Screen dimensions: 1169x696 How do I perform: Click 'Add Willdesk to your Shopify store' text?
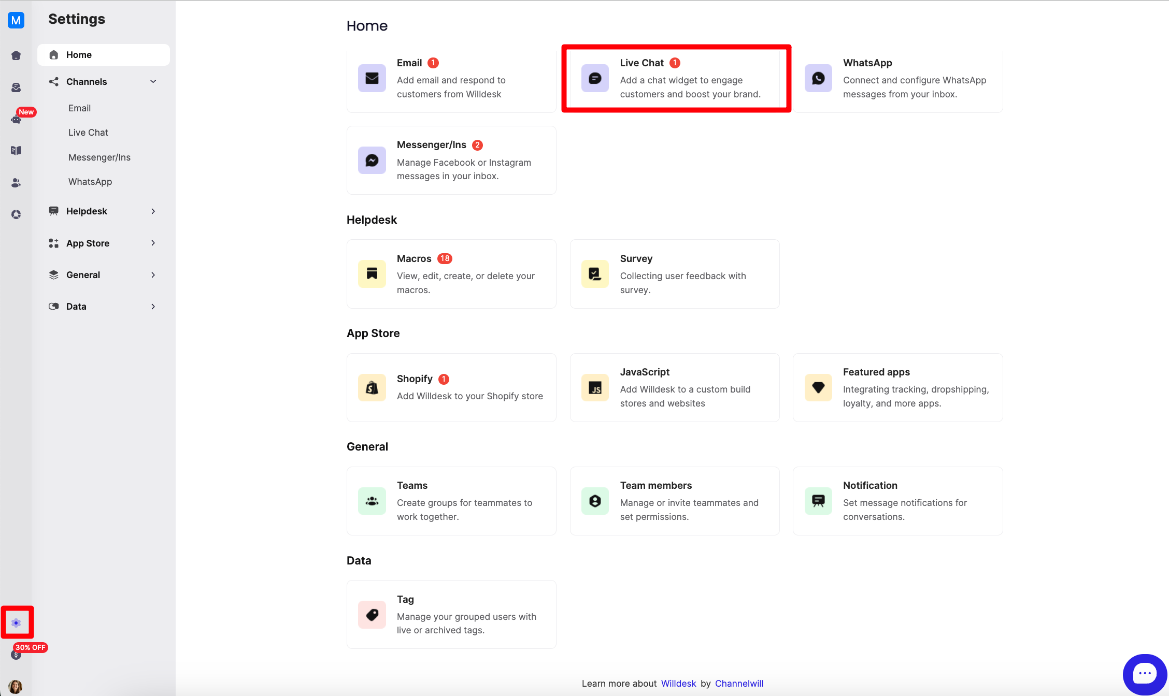470,396
